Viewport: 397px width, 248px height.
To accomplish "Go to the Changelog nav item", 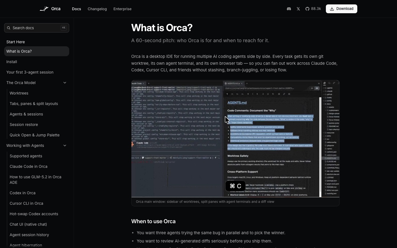I will [97, 9].
